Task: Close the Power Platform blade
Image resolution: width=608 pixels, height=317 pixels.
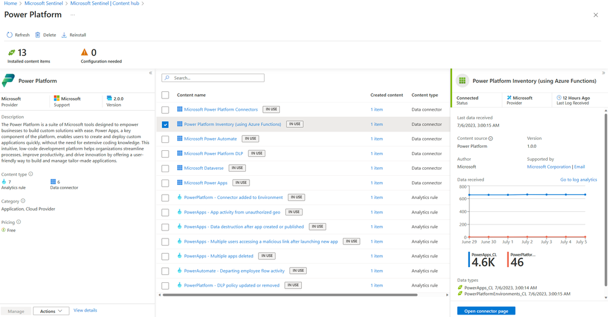Action: [x=596, y=15]
